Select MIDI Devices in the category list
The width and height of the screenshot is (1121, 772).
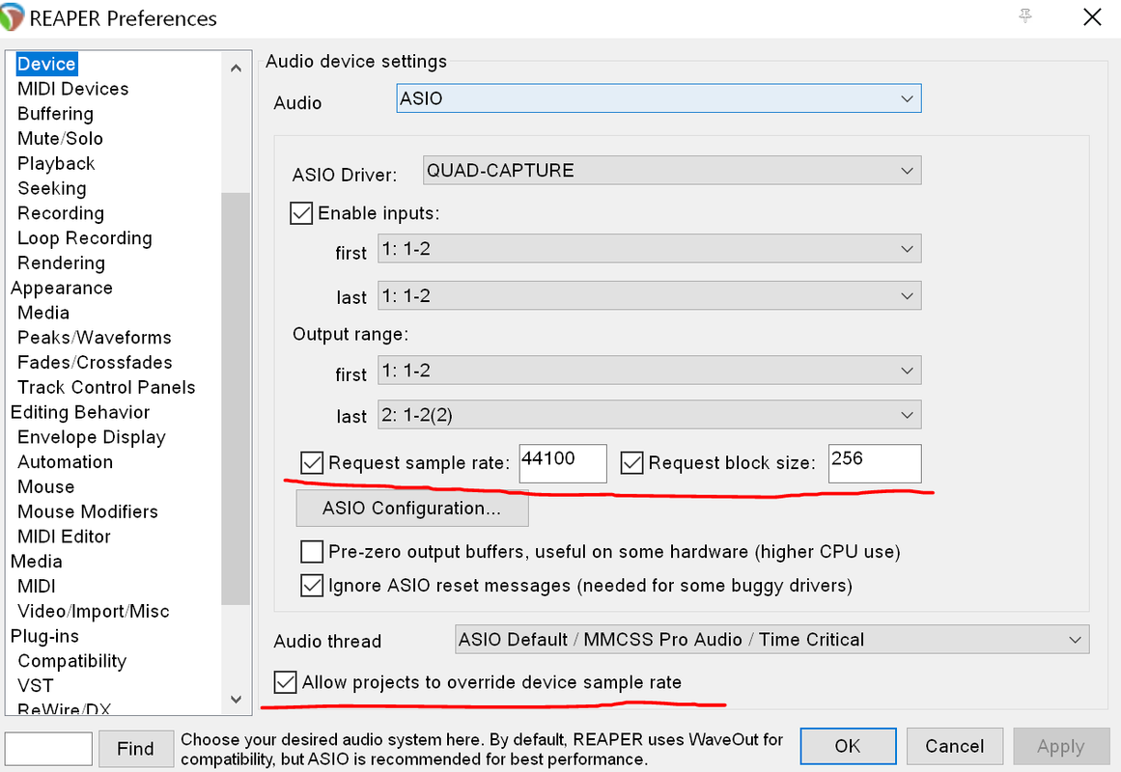pos(73,89)
